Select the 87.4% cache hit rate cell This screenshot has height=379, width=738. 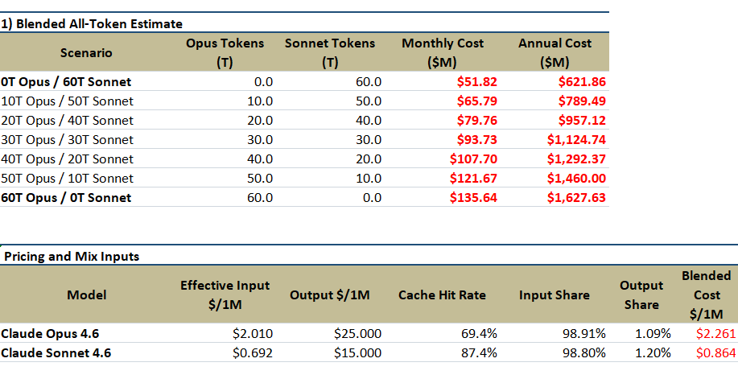pyautogui.click(x=479, y=352)
